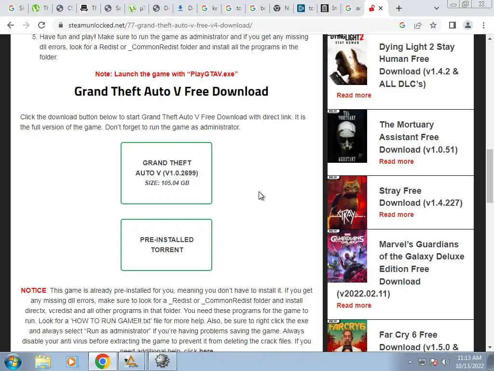The width and height of the screenshot is (494, 371).
Task: Click Read more under Guardians of the Galaxy
Action: point(354,305)
